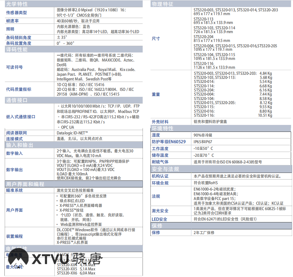Image resolution: width=293 pixels, height=277 pixels.
Task: Click the 815 x 177 x 119.5 mm dimension
Action: [x=212, y=41]
